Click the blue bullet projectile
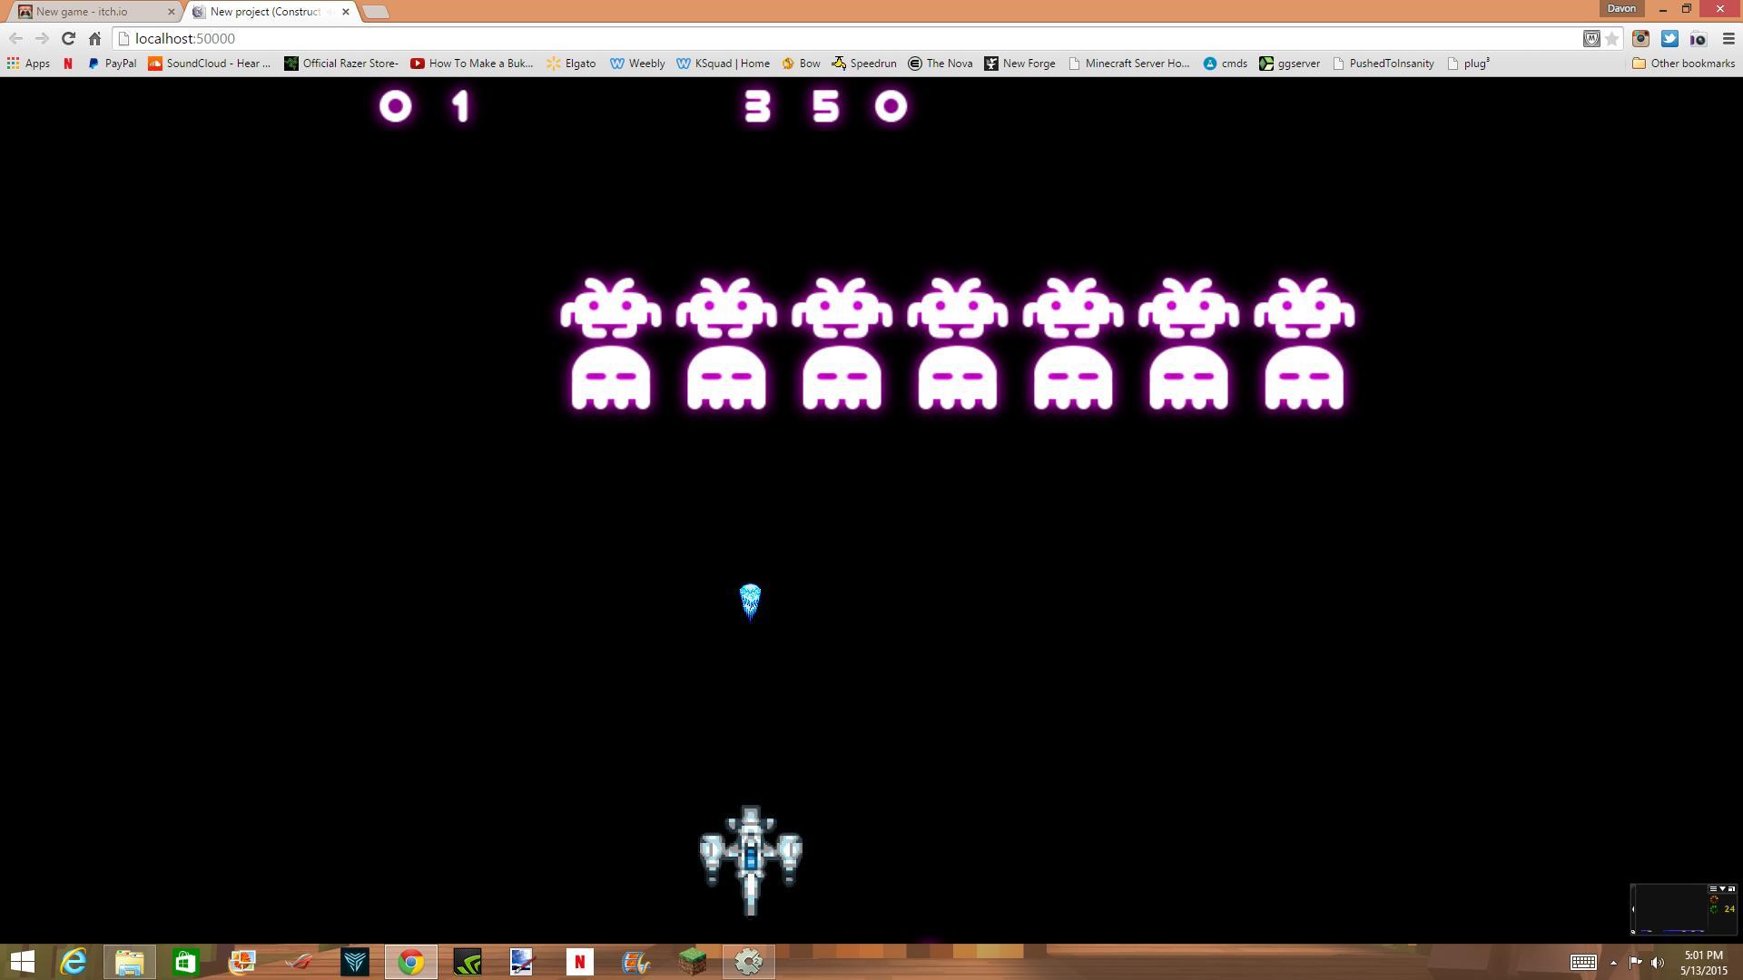1743x980 pixels. [x=750, y=602]
